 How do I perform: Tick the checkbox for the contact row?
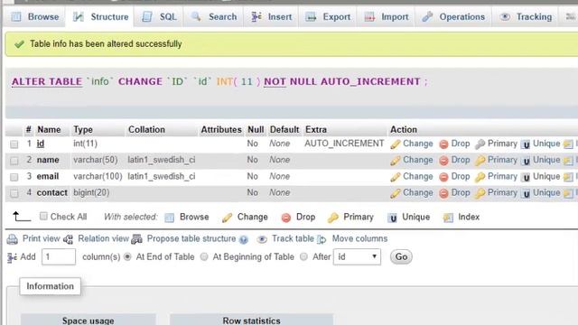(14, 193)
